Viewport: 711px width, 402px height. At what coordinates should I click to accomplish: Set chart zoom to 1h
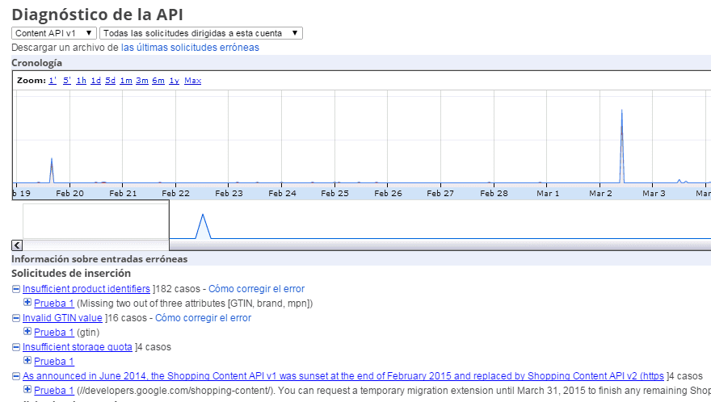[x=81, y=81]
